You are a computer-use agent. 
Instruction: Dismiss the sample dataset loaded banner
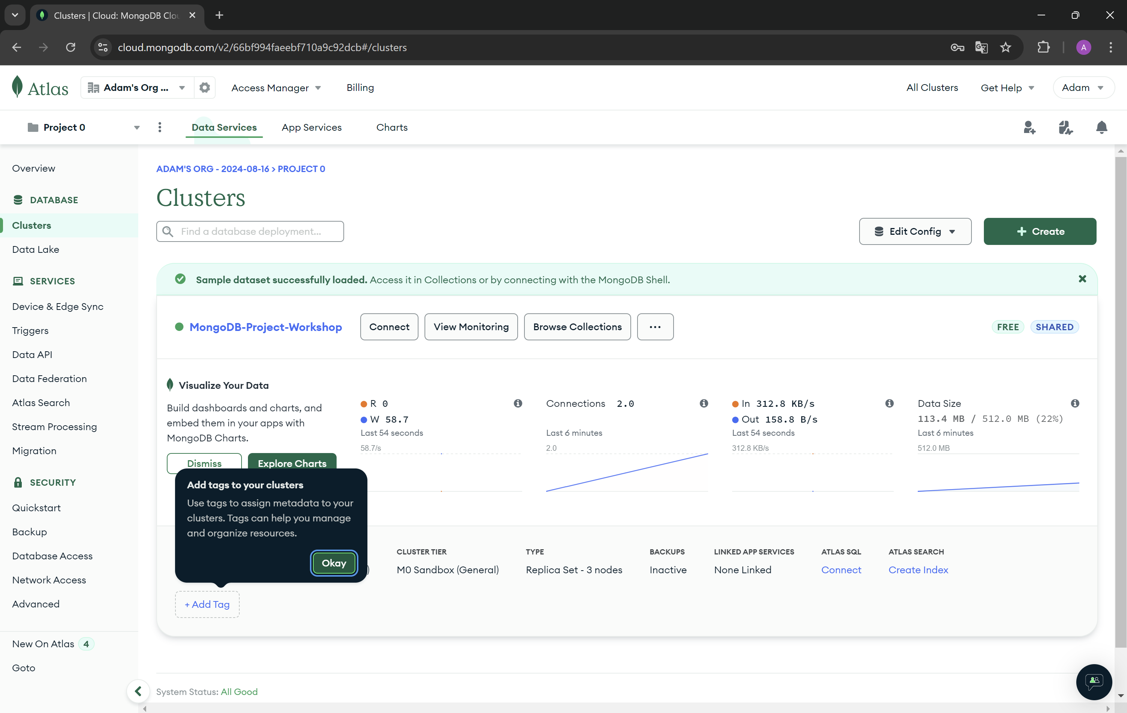tap(1082, 279)
